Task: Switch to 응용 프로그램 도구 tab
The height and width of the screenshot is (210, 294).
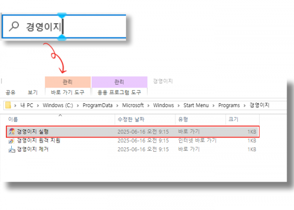Action: [x=119, y=92]
